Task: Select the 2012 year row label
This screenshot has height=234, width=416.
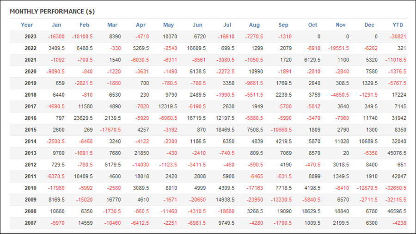Action: click(x=31, y=165)
